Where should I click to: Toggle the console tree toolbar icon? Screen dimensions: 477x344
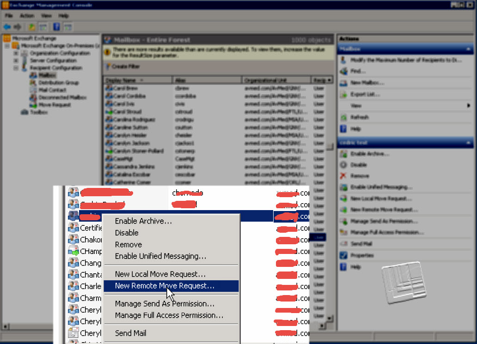tap(43, 27)
